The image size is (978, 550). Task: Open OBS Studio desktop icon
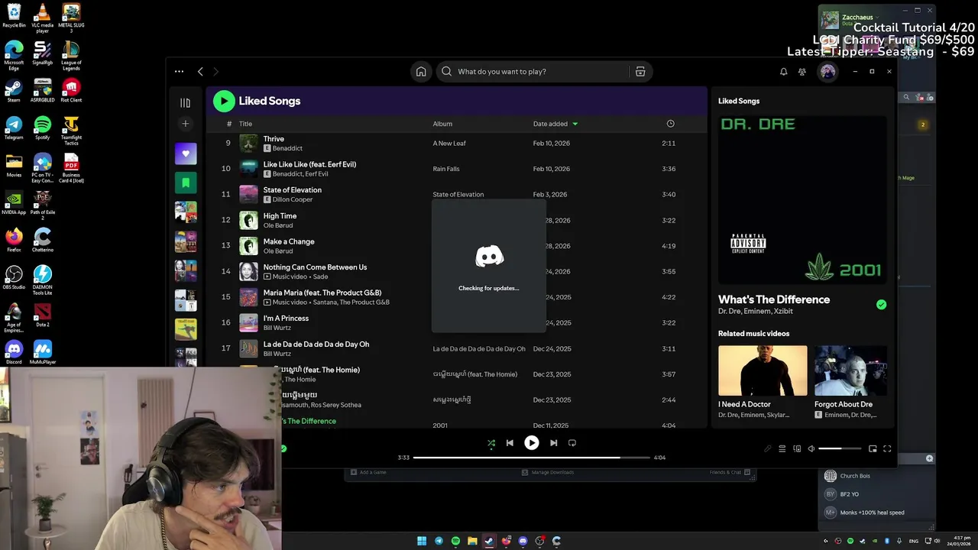point(14,277)
